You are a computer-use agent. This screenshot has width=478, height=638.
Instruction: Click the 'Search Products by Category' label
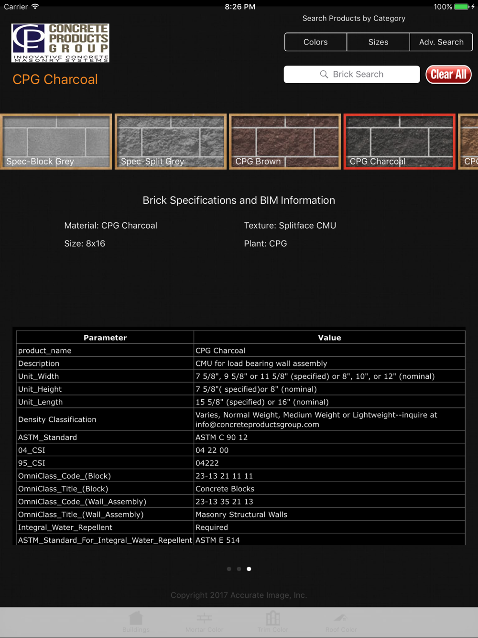(x=354, y=18)
